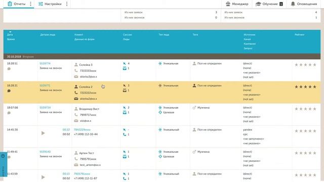Screen dimensions: 324x182
Task: Click the sessions cursor icon in the Склейка 2 row
Action: pyautogui.click(x=125, y=85)
